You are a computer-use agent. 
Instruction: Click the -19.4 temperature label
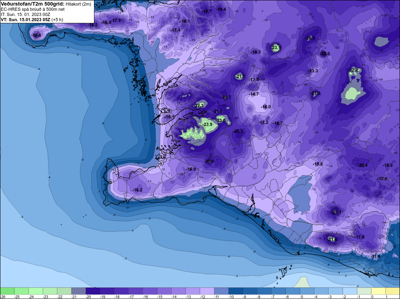pos(221,10)
